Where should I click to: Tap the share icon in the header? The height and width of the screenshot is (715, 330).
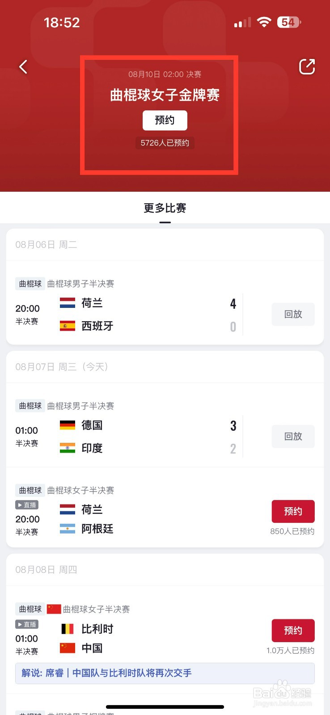point(307,67)
